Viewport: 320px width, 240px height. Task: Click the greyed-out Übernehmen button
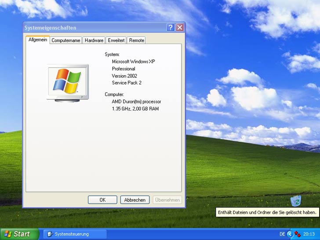coord(167,200)
